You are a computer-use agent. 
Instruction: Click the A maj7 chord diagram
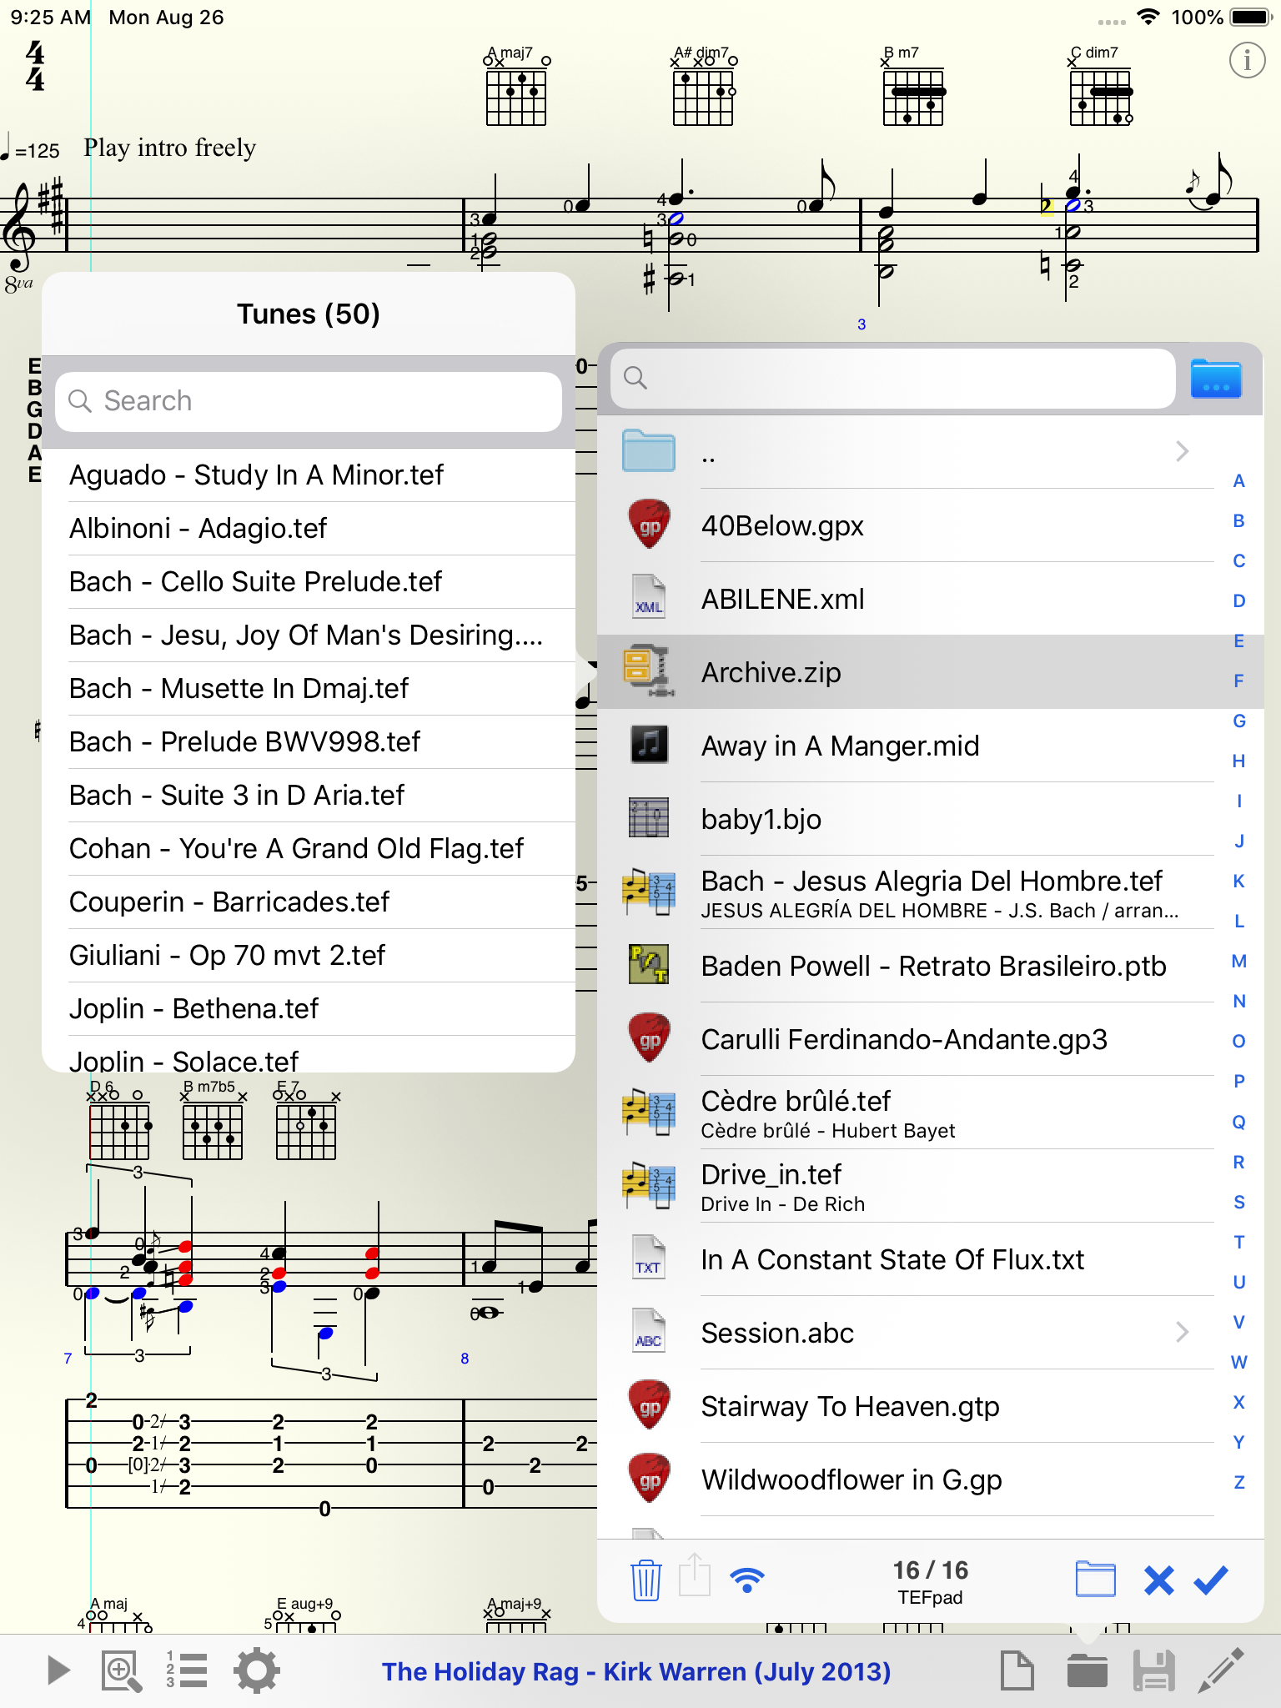point(516,87)
